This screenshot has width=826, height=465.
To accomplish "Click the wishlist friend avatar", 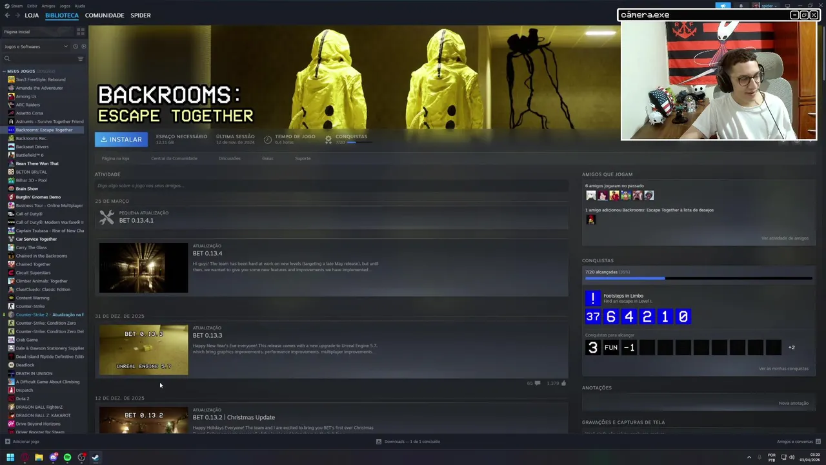I will point(590,220).
